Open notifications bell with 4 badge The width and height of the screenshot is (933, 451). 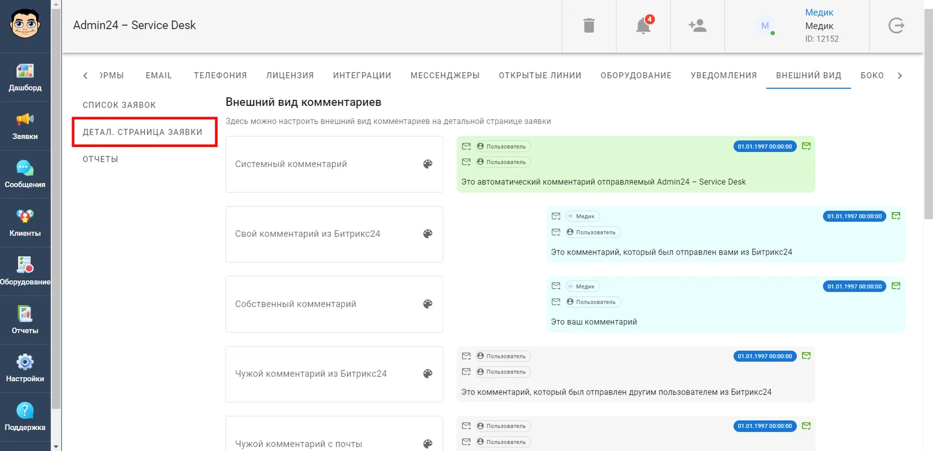643,26
